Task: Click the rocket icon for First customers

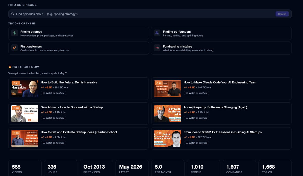Action: click(x=15, y=48)
